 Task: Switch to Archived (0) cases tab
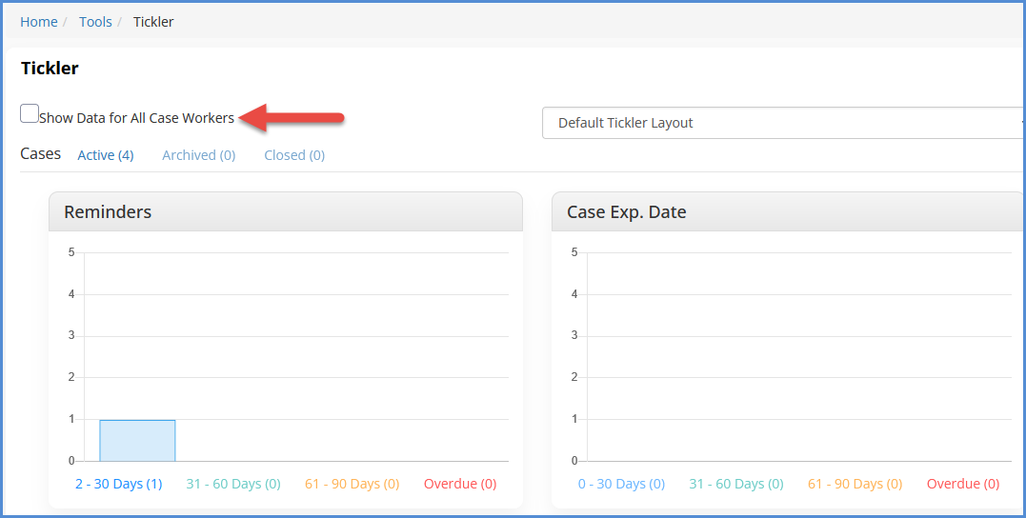point(198,155)
